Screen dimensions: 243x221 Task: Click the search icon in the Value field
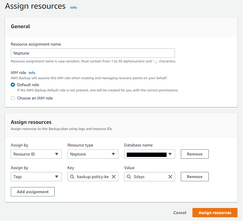(128, 176)
